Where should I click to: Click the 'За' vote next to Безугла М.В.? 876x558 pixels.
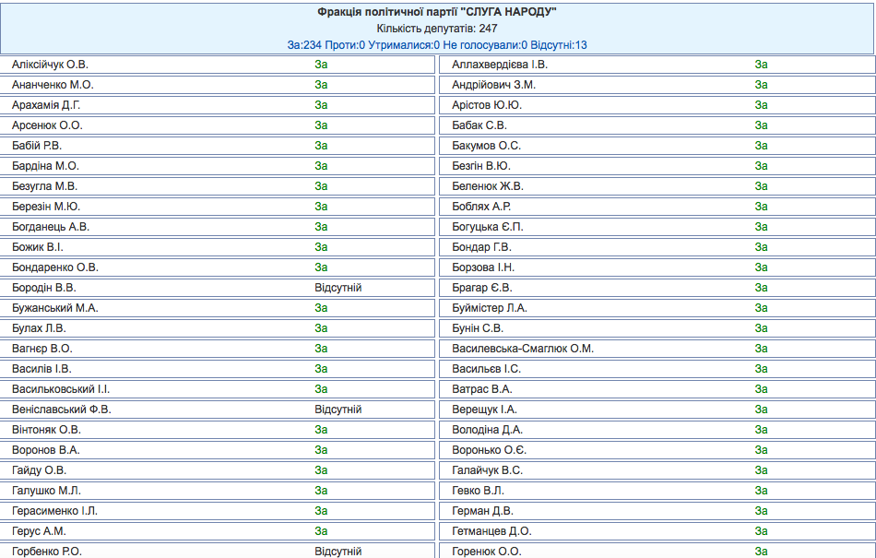(x=321, y=186)
